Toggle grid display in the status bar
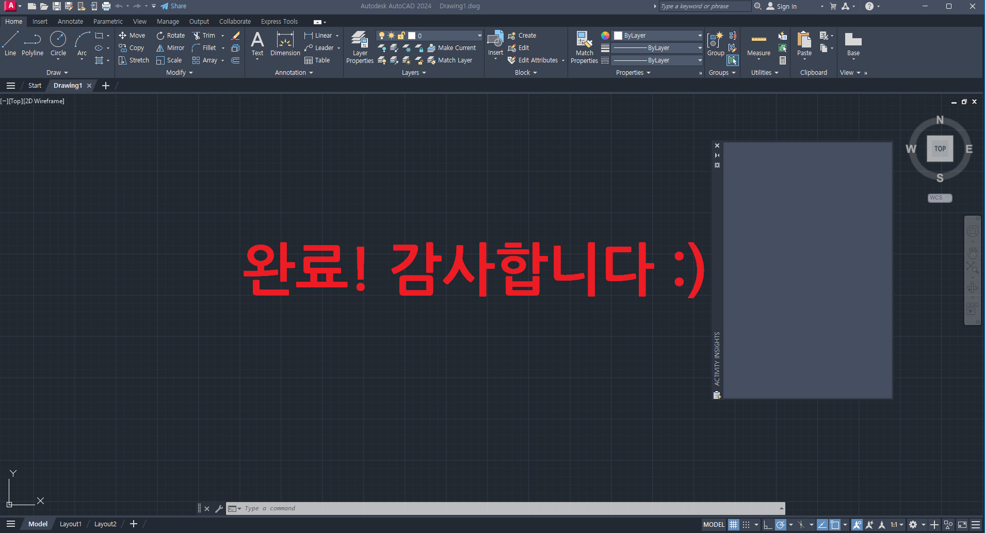 [x=734, y=524]
